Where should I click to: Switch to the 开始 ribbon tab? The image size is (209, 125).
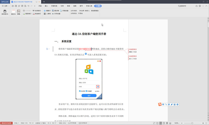pyautogui.click(x=40, y=6)
